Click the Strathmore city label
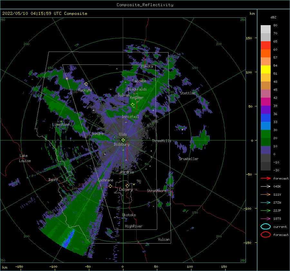Viewport: 290px width, 271px height. click(x=157, y=191)
